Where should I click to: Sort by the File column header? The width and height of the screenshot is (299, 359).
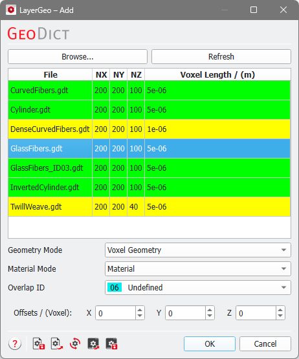(x=50, y=74)
